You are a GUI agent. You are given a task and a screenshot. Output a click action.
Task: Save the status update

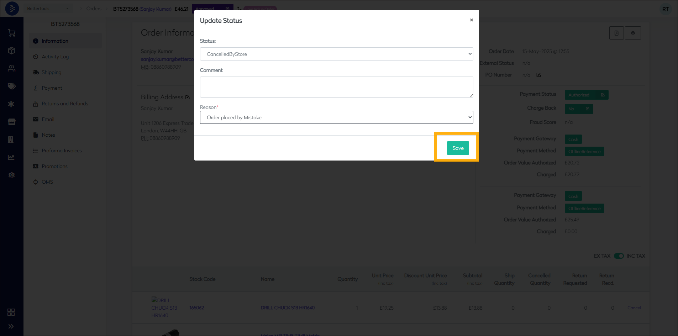(458, 148)
